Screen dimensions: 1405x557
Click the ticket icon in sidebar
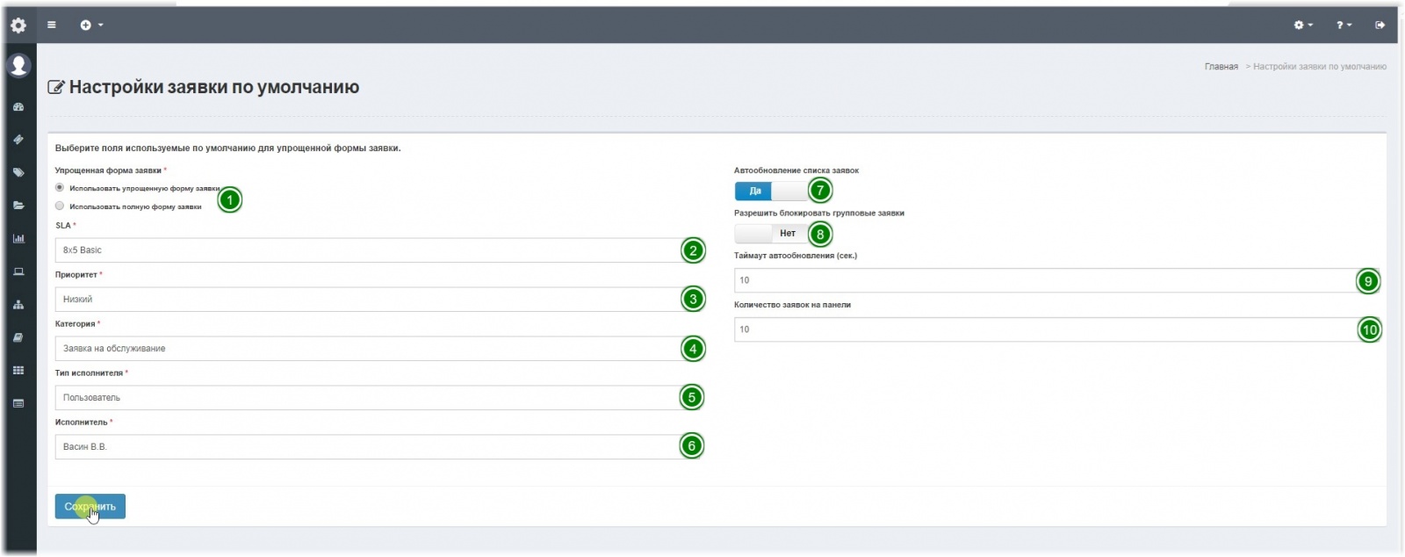coord(18,140)
